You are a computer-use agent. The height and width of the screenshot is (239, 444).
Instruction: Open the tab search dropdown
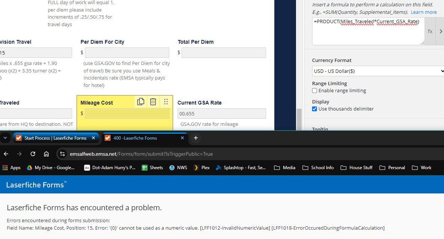click(5, 138)
